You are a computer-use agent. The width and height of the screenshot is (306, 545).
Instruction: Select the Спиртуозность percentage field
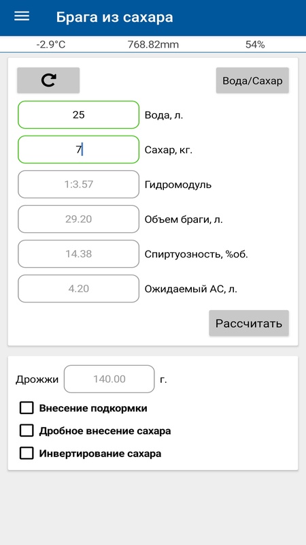point(78,253)
